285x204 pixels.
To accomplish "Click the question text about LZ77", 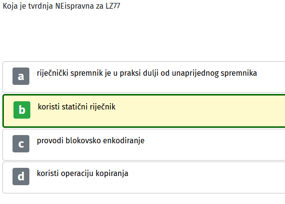I will click(x=62, y=6).
